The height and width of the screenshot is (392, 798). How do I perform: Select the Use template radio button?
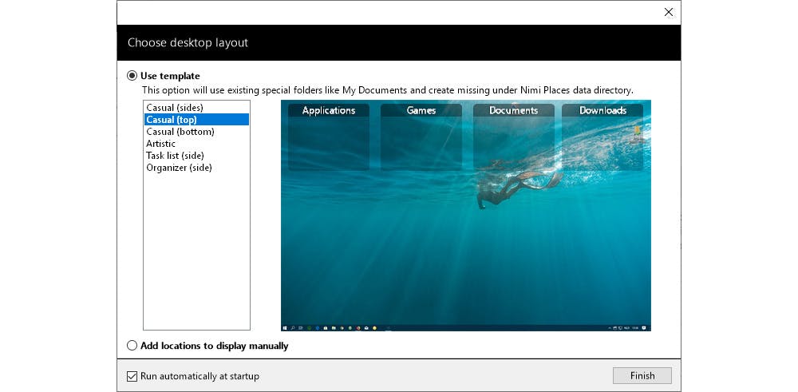(132, 76)
